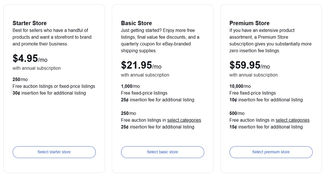Click the 500/mo auction listings allowance
The width and height of the screenshot is (325, 177).
point(237,113)
